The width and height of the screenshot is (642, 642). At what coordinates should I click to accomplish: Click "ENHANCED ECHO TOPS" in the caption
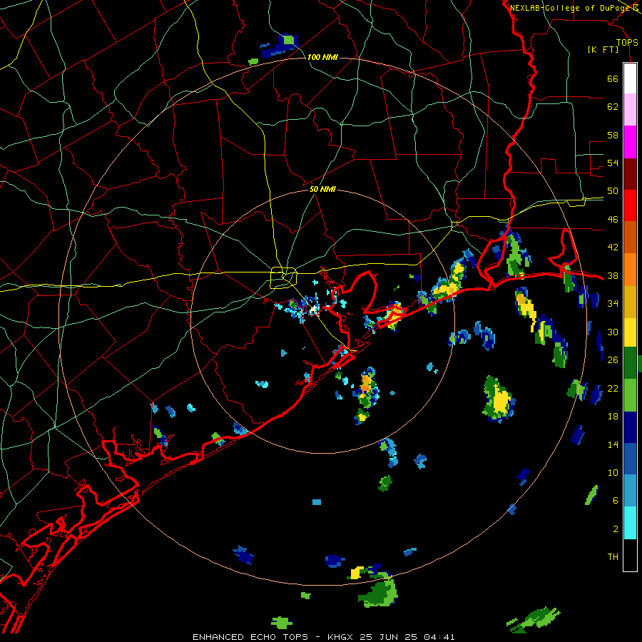[250, 637]
